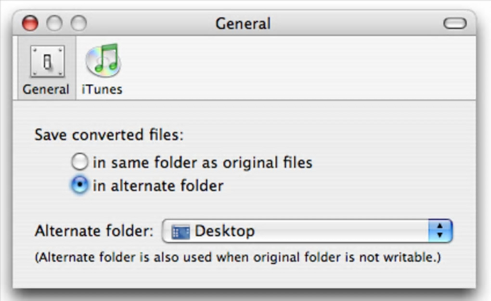Click the Desktop folder icon in the popup
Viewport: 491px width, 301px height.
click(181, 232)
